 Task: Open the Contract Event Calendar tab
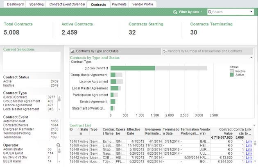pyautogui.click(x=67, y=4)
